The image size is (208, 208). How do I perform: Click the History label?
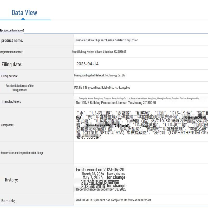11,180
